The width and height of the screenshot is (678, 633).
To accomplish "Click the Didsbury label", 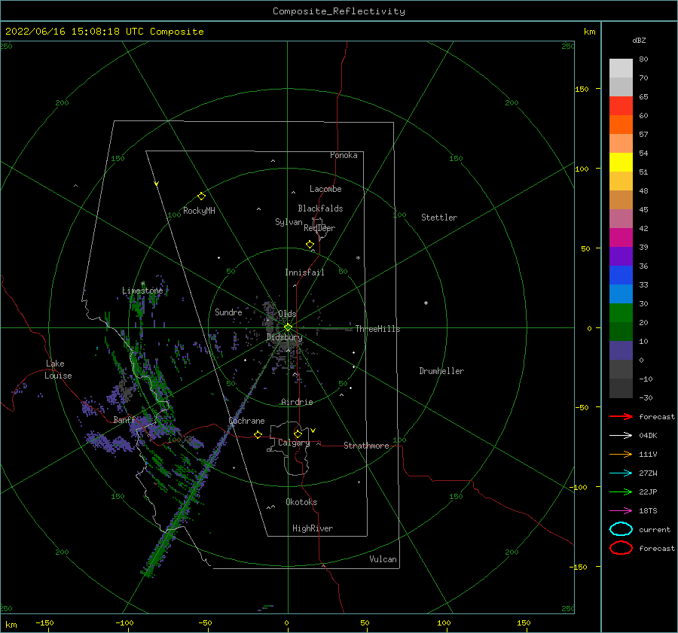I will coord(285,337).
